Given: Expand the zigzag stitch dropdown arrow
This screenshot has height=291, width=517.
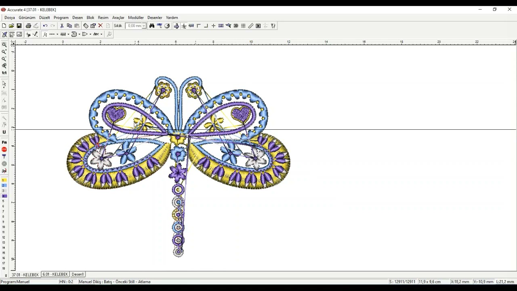Looking at the screenshot, I should 68,34.
